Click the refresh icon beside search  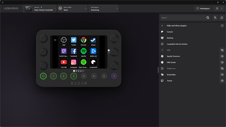tap(222, 18)
